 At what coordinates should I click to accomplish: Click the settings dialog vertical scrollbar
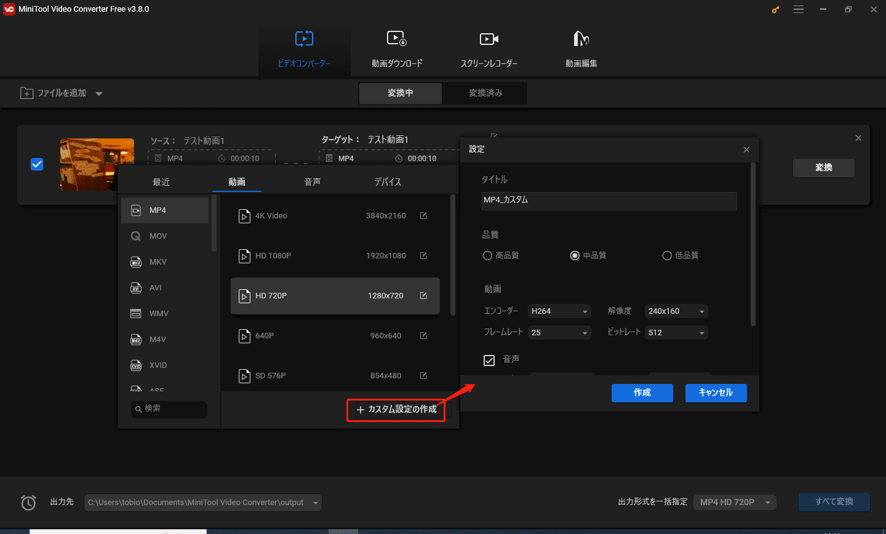coord(752,245)
